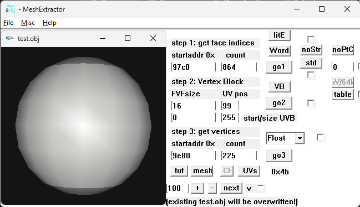Click the Hex2obj app icon in title bar

(x=11, y=9)
